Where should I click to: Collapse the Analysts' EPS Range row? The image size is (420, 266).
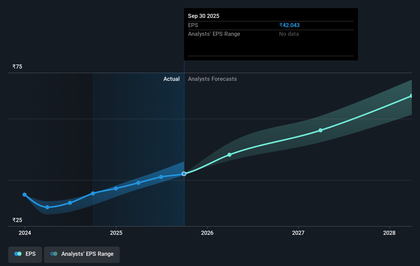pos(214,34)
